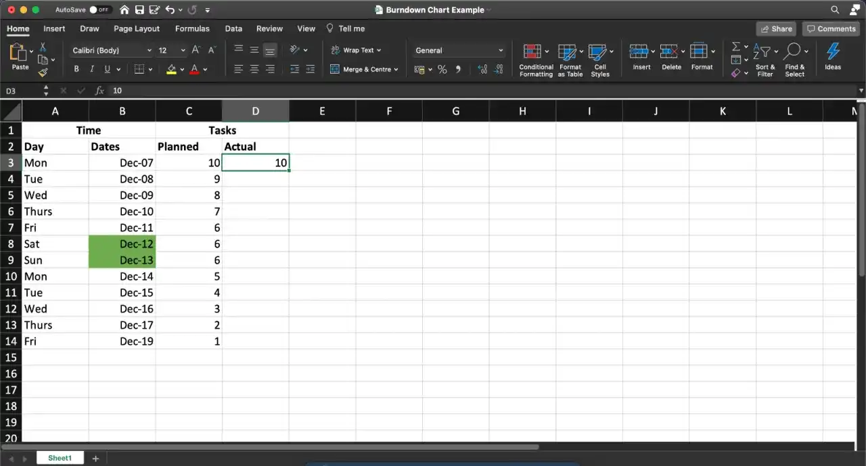Toggle underline on the selection
This screenshot has height=466, width=866.
tap(107, 69)
